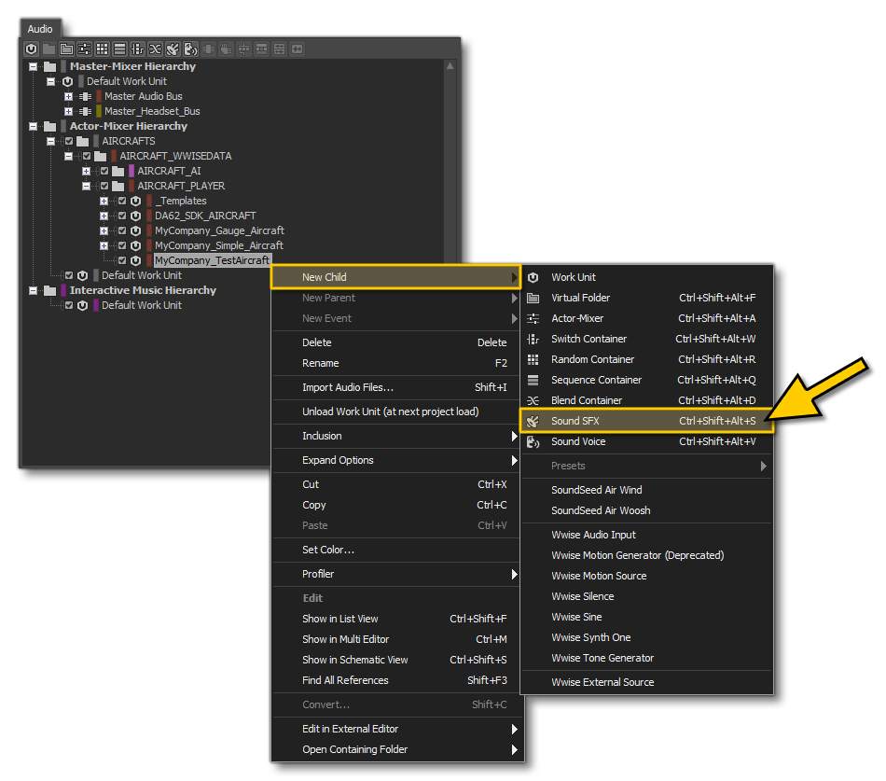Expand the _Templates tree node
Screen dimensions: 886x781
104,201
